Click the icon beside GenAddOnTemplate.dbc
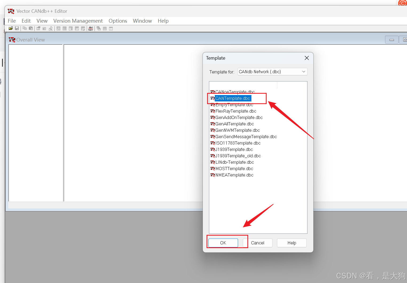 click(213, 117)
